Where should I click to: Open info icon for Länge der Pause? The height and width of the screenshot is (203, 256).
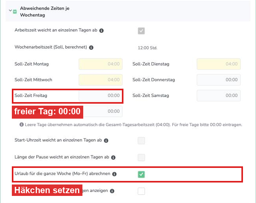(x=113, y=157)
